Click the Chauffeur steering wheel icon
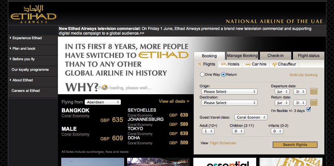334x166 pixels. coord(274,64)
